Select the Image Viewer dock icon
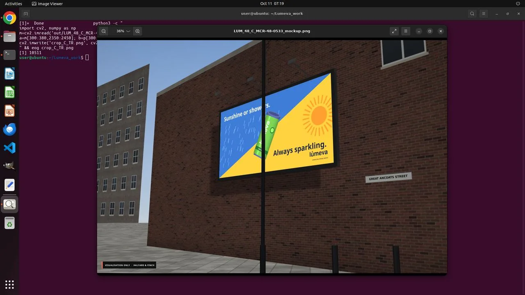 coord(9,204)
